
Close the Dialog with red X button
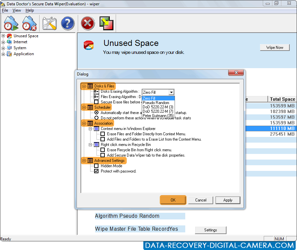pyautogui.click(x=236, y=72)
